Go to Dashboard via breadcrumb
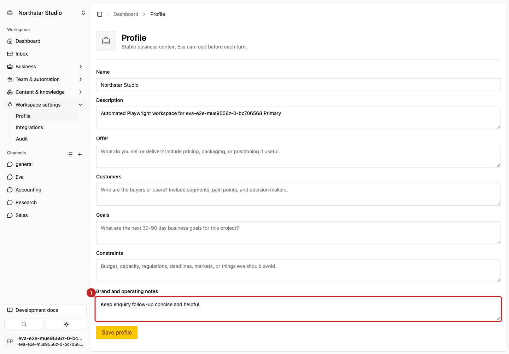Viewport: 509px width, 354px height. pyautogui.click(x=126, y=14)
